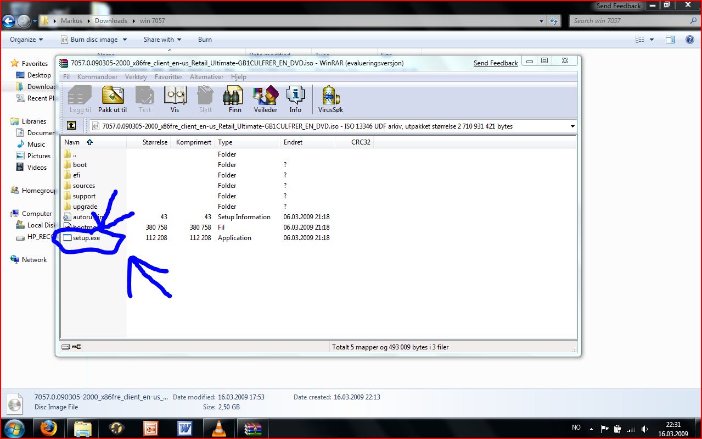Click the Legg til toolbar icon in WinRAR
702x439 pixels.
pos(80,99)
